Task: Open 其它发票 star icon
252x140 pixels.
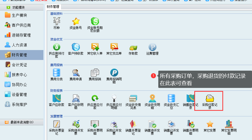Action: pos(210,124)
